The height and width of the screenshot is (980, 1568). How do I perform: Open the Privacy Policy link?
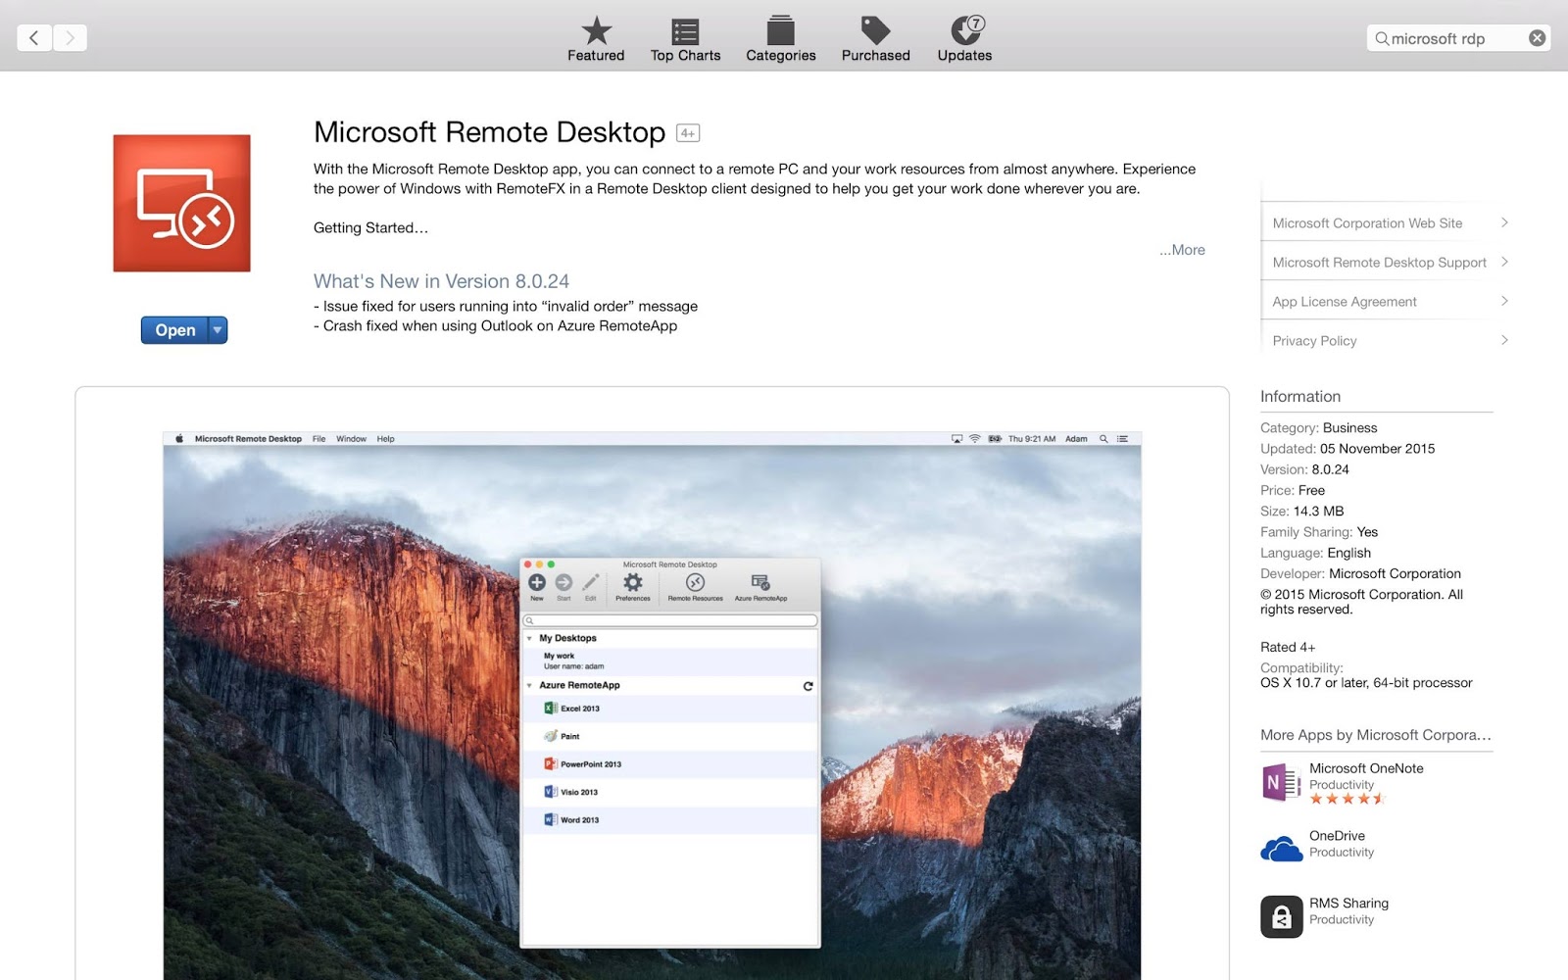(1314, 341)
